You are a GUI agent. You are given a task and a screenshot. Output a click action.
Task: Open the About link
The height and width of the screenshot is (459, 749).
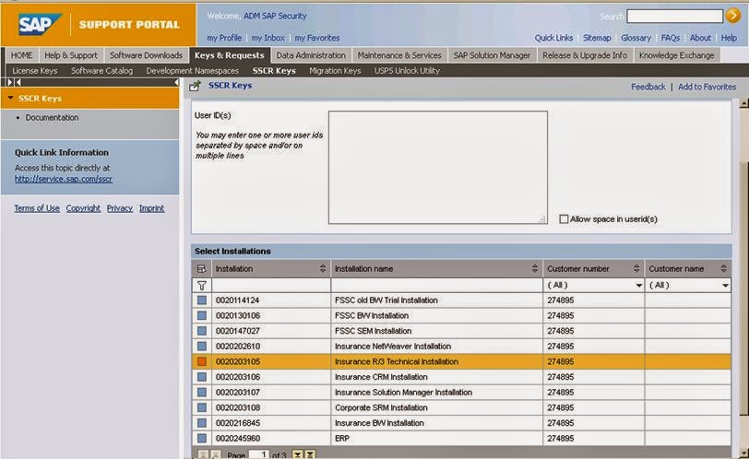pyautogui.click(x=700, y=38)
